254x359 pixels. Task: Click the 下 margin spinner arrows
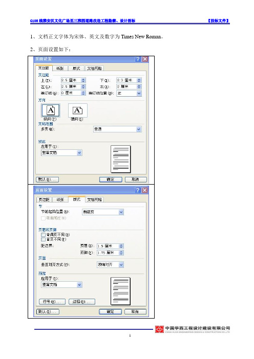139,80
